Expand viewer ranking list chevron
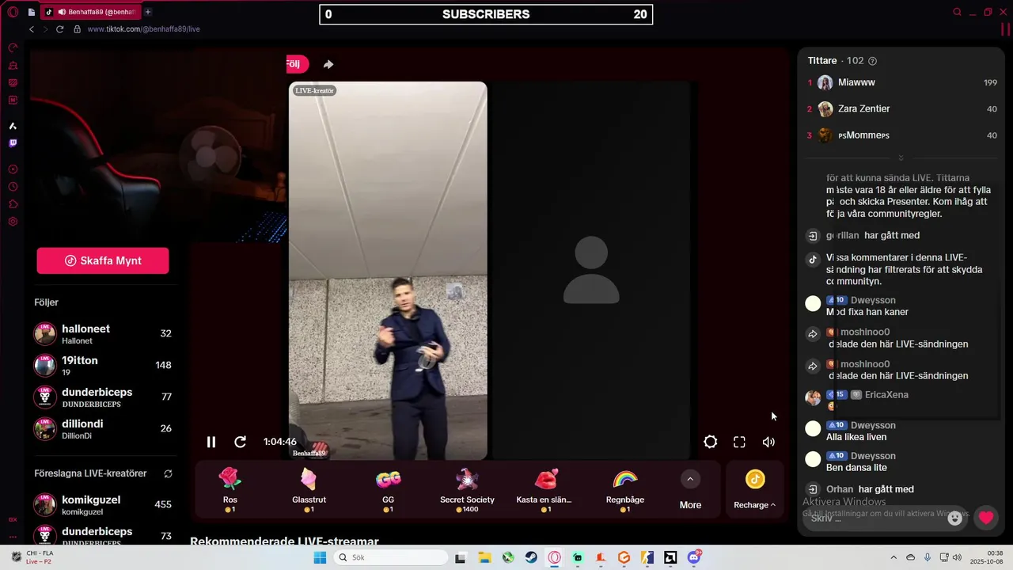Image resolution: width=1013 pixels, height=570 pixels. pyautogui.click(x=901, y=158)
